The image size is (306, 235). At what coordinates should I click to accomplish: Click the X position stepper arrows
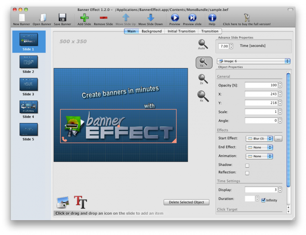(280, 94)
